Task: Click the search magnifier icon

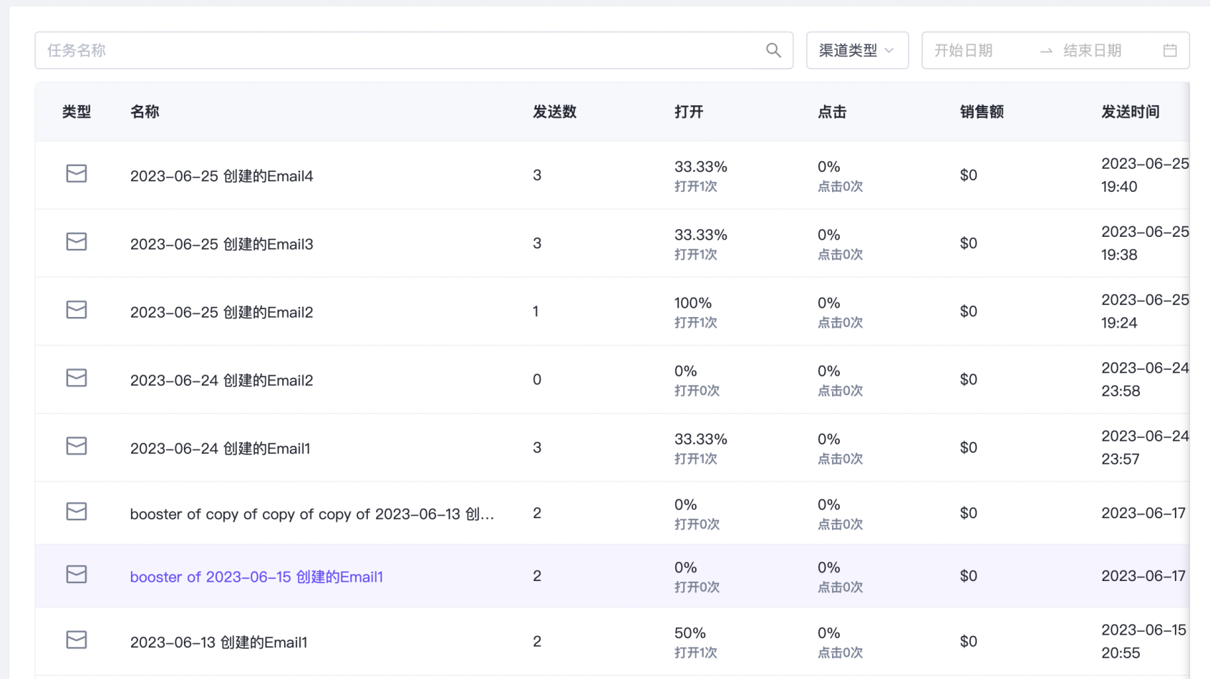Action: [x=773, y=50]
